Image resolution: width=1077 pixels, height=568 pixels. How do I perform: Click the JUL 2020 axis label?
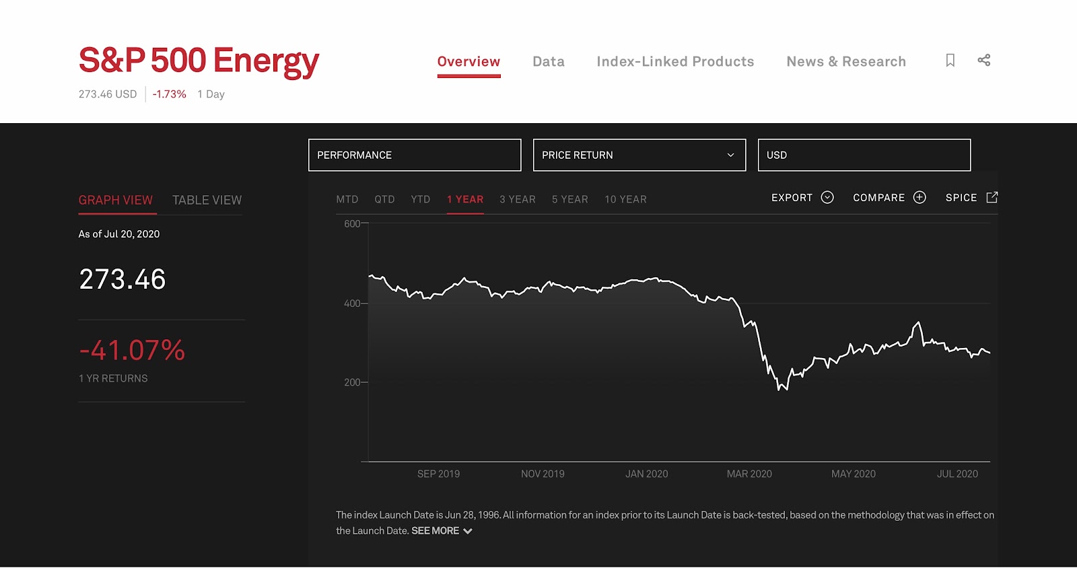pyautogui.click(x=958, y=474)
